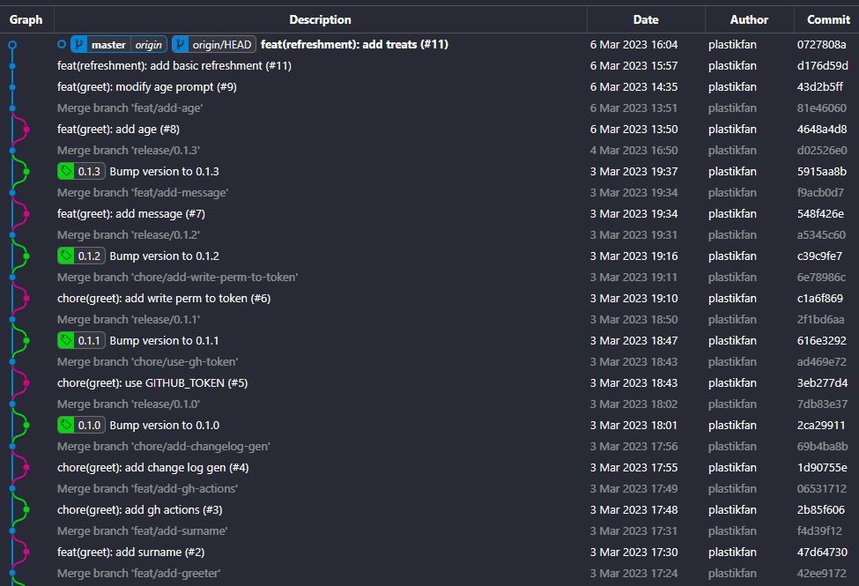Click graph node for commit 4648a4d8
The height and width of the screenshot is (586, 859).
[26, 130]
